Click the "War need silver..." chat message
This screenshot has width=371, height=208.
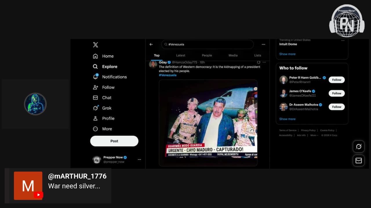[74, 186]
